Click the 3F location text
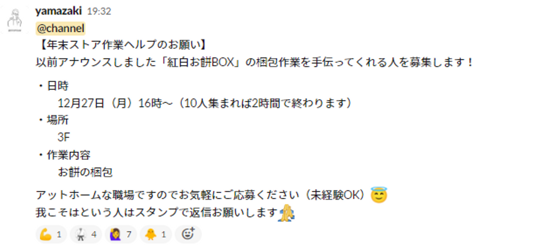The height and width of the screenshot is (249, 538). coord(64,137)
